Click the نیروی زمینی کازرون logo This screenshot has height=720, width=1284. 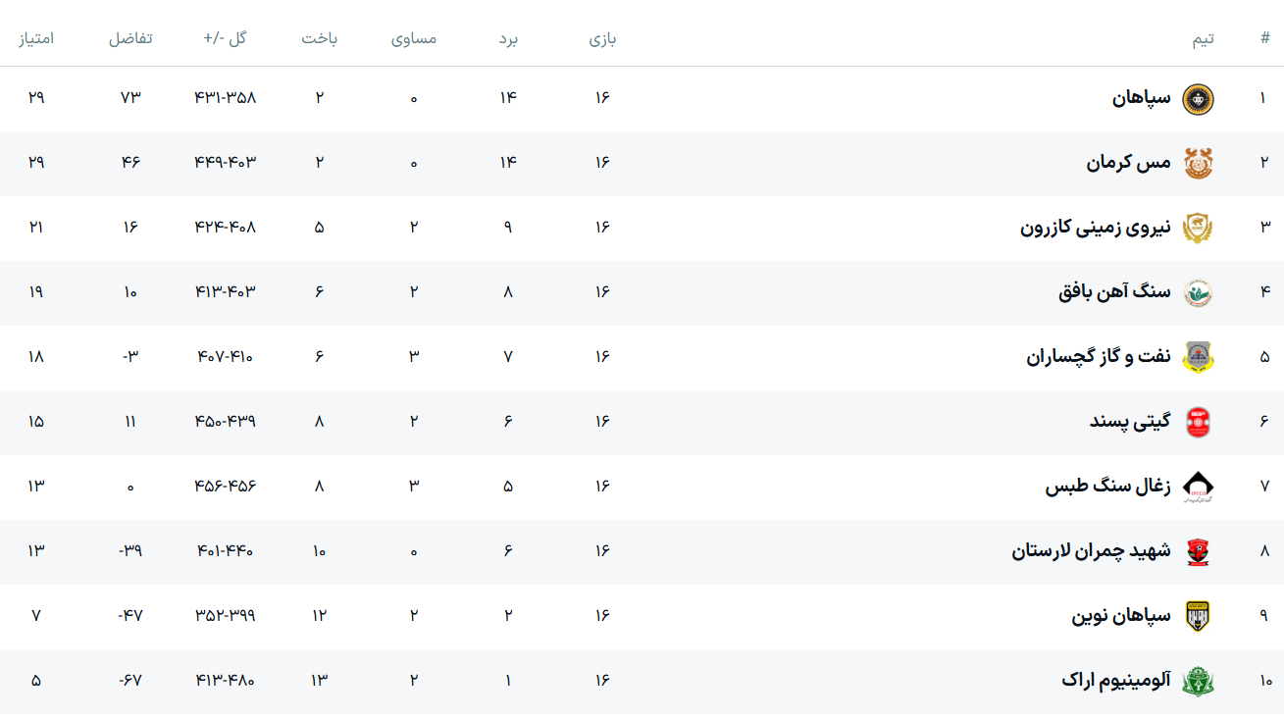click(1198, 228)
